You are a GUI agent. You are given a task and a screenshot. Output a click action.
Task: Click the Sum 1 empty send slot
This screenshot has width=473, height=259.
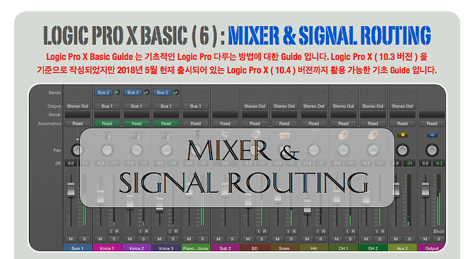click(74, 92)
